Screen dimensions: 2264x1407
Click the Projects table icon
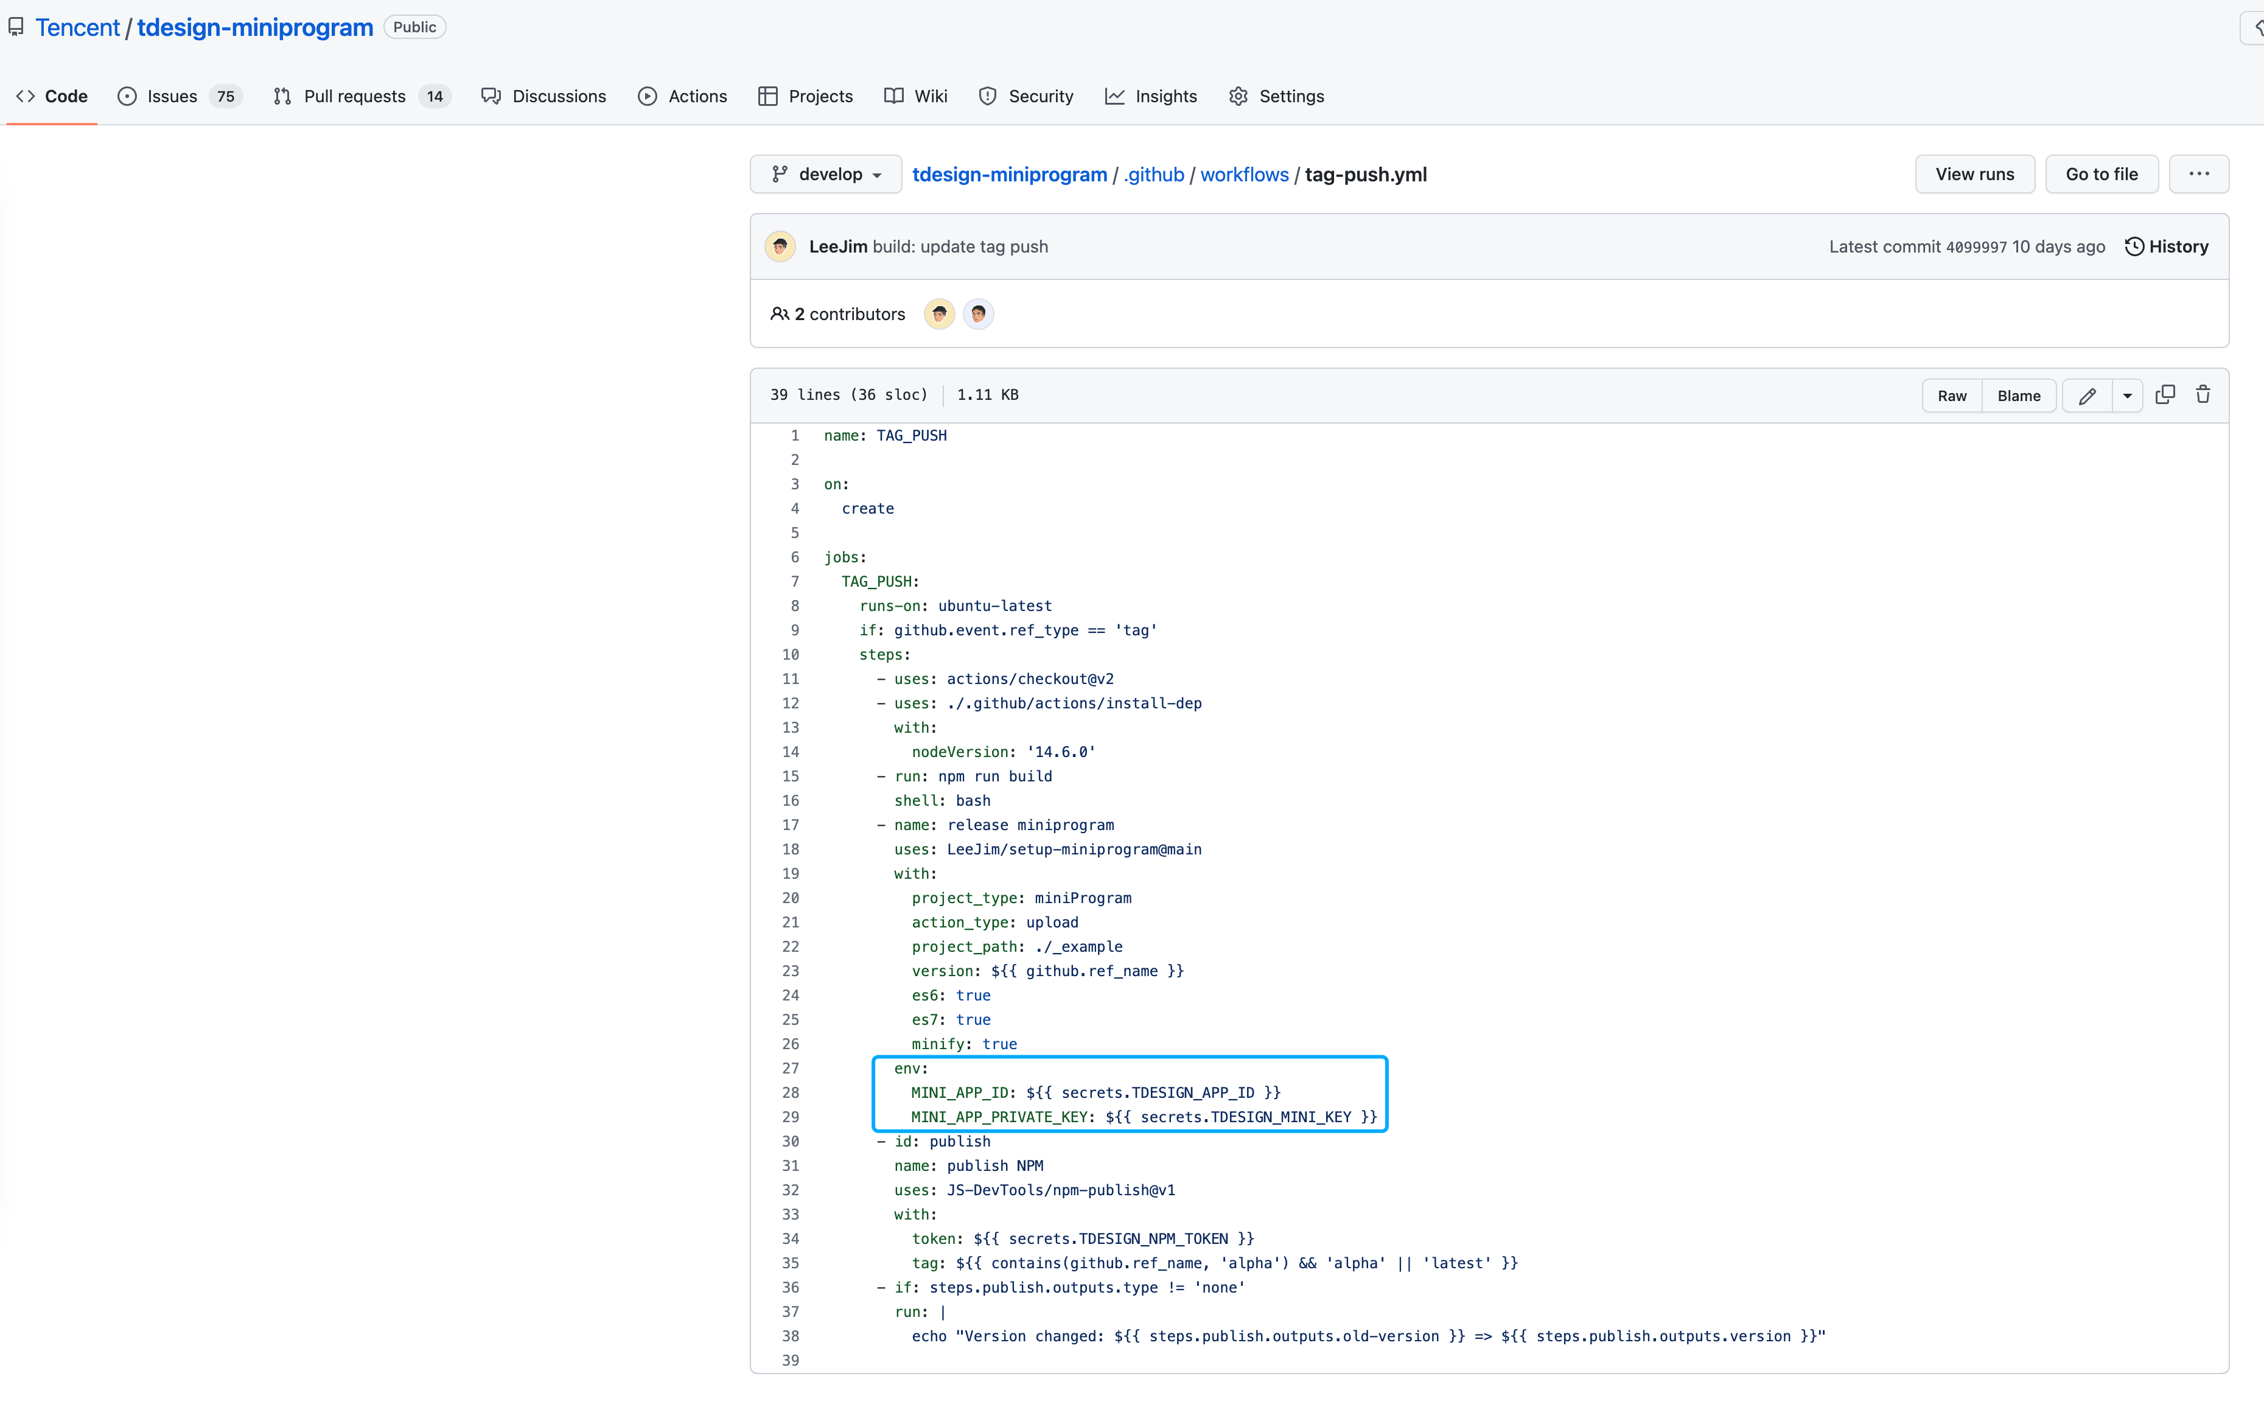pos(767,96)
